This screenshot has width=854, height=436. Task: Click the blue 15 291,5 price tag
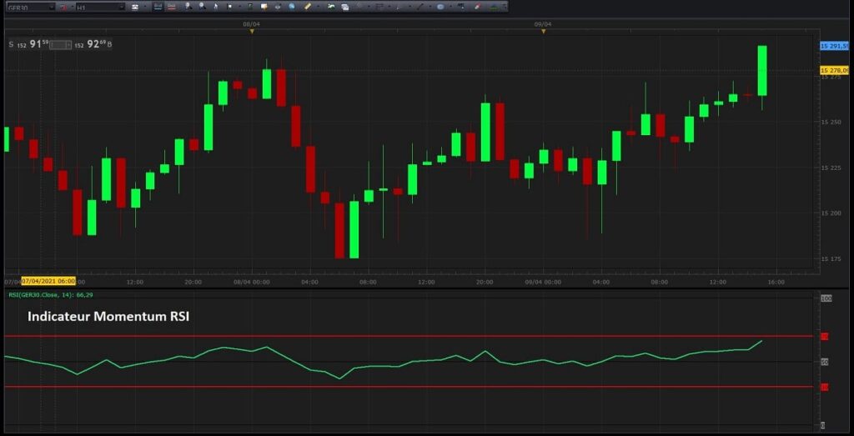[x=834, y=46]
